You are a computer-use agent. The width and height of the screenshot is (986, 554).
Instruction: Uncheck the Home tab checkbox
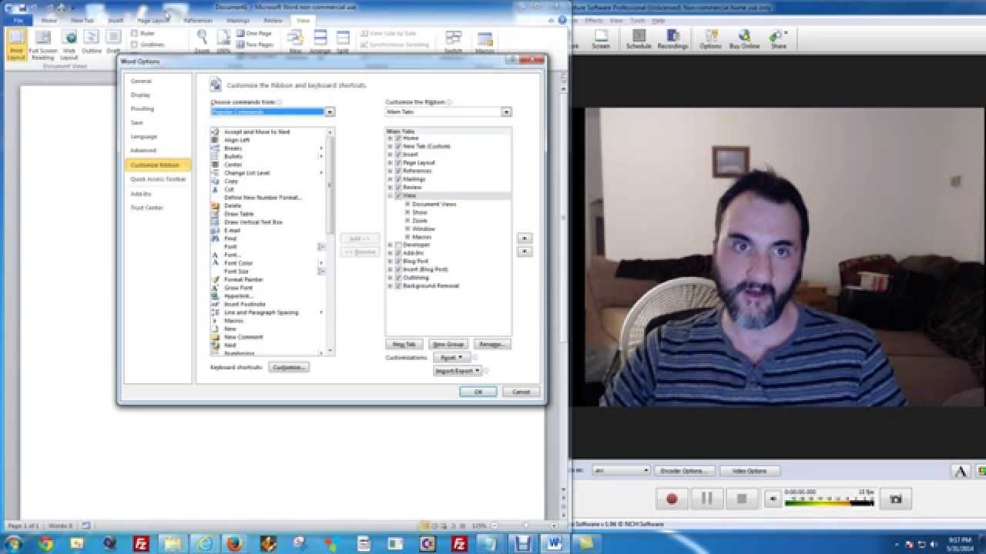[398, 138]
